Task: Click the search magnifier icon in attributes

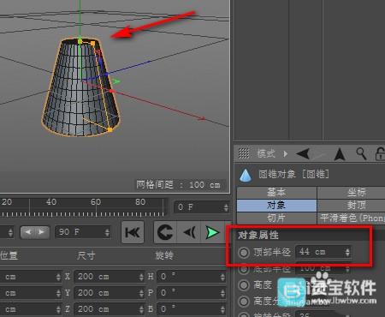Action: point(361,153)
